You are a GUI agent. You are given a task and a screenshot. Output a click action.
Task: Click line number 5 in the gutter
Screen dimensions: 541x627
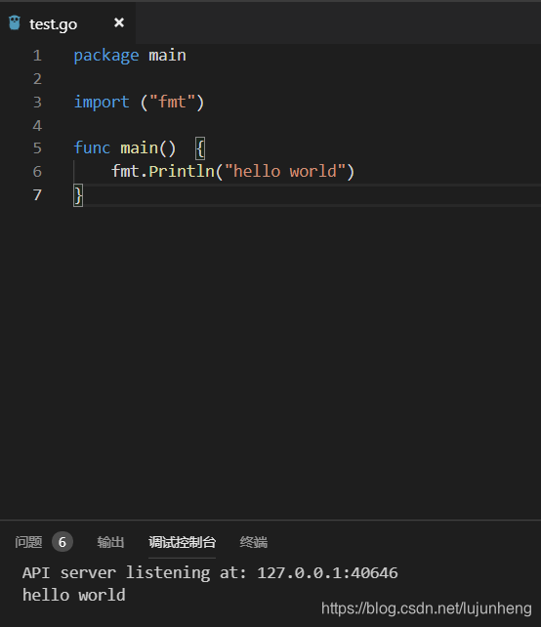[37, 148]
